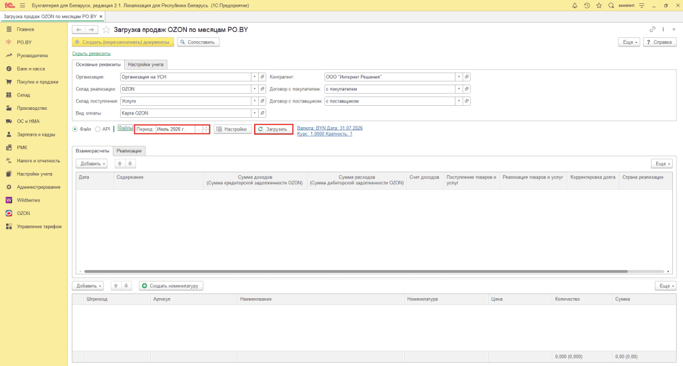Open Еще menu above Взаиморасчеты table
The height and width of the screenshot is (366, 683).
pos(662,164)
